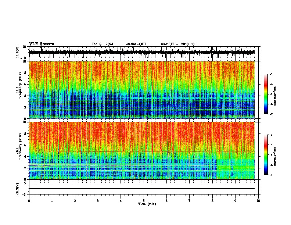Click the ch.1 spectrogram color scale bar
This screenshot has height=225, width=291.
tap(266, 94)
